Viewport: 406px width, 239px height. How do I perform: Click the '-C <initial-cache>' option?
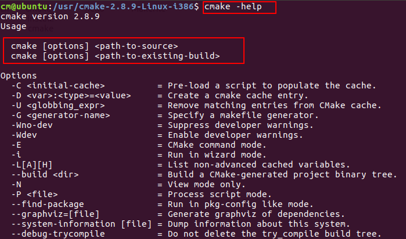58,85
